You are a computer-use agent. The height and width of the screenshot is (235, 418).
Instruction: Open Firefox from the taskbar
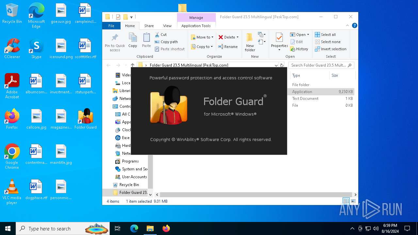click(x=166, y=228)
